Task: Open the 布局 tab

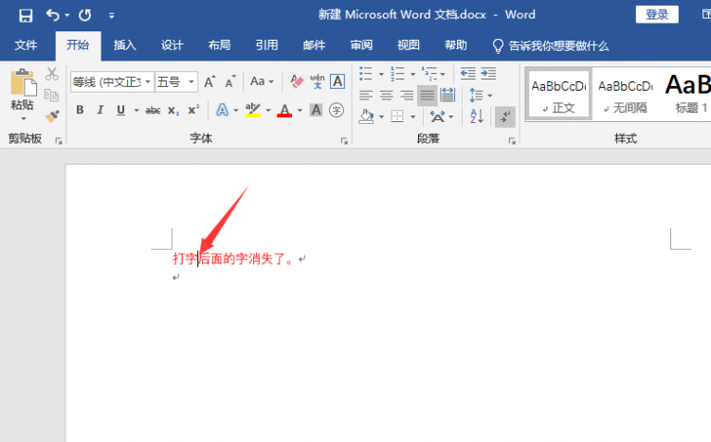Action: pos(220,45)
